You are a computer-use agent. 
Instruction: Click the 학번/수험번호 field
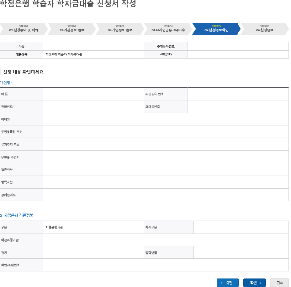pos(165,265)
